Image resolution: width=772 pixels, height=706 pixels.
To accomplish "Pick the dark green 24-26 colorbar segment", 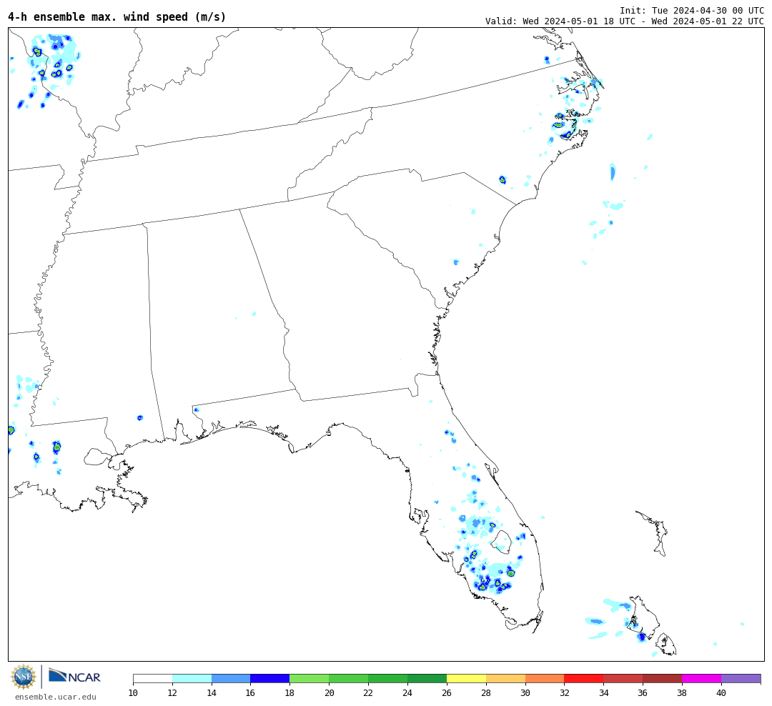I will click(427, 678).
